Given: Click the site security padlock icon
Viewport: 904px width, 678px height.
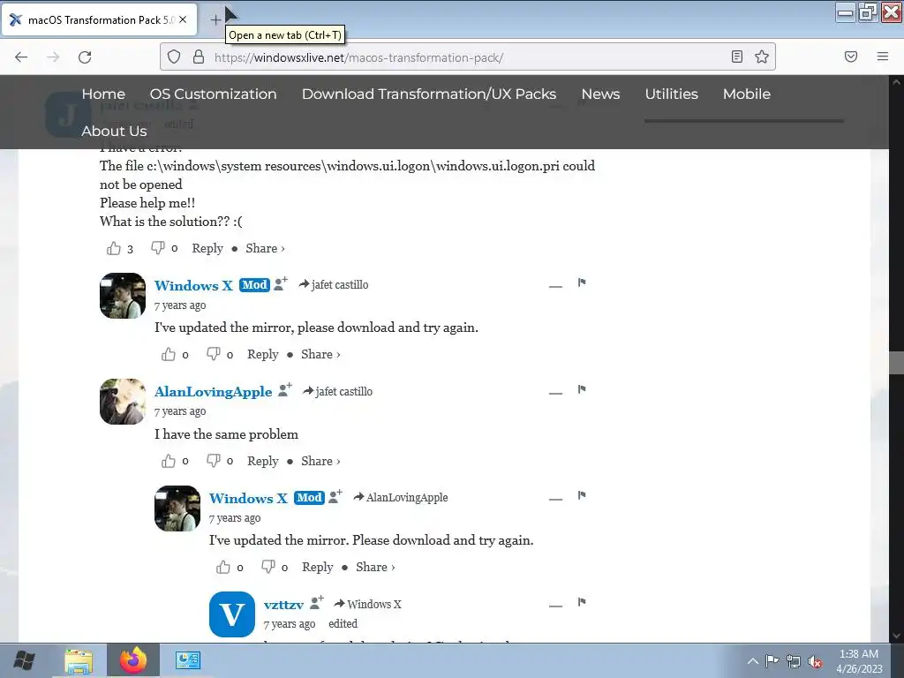Looking at the screenshot, I should [199, 56].
